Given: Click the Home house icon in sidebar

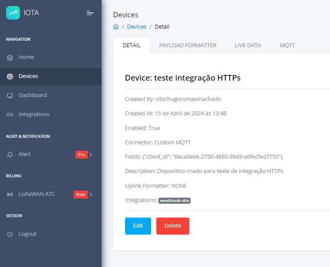Looking at the screenshot, I should click(x=10, y=57).
